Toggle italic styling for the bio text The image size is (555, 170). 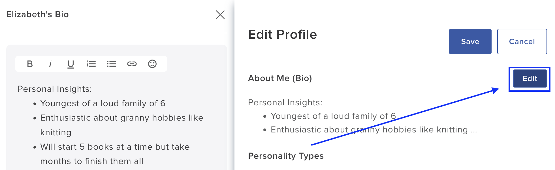point(50,64)
